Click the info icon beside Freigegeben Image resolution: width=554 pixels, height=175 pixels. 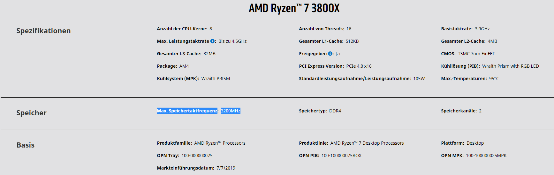[330, 54]
